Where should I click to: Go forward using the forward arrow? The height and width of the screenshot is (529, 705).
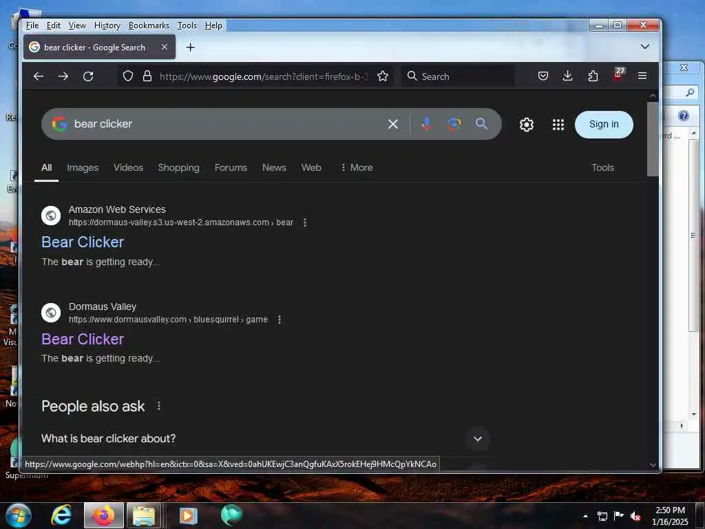(x=63, y=76)
